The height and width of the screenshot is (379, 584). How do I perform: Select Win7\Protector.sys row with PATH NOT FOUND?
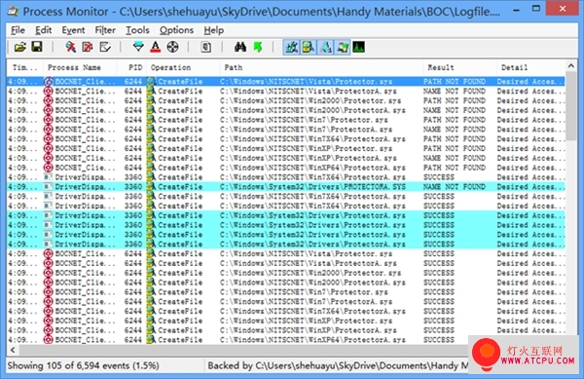click(x=286, y=120)
